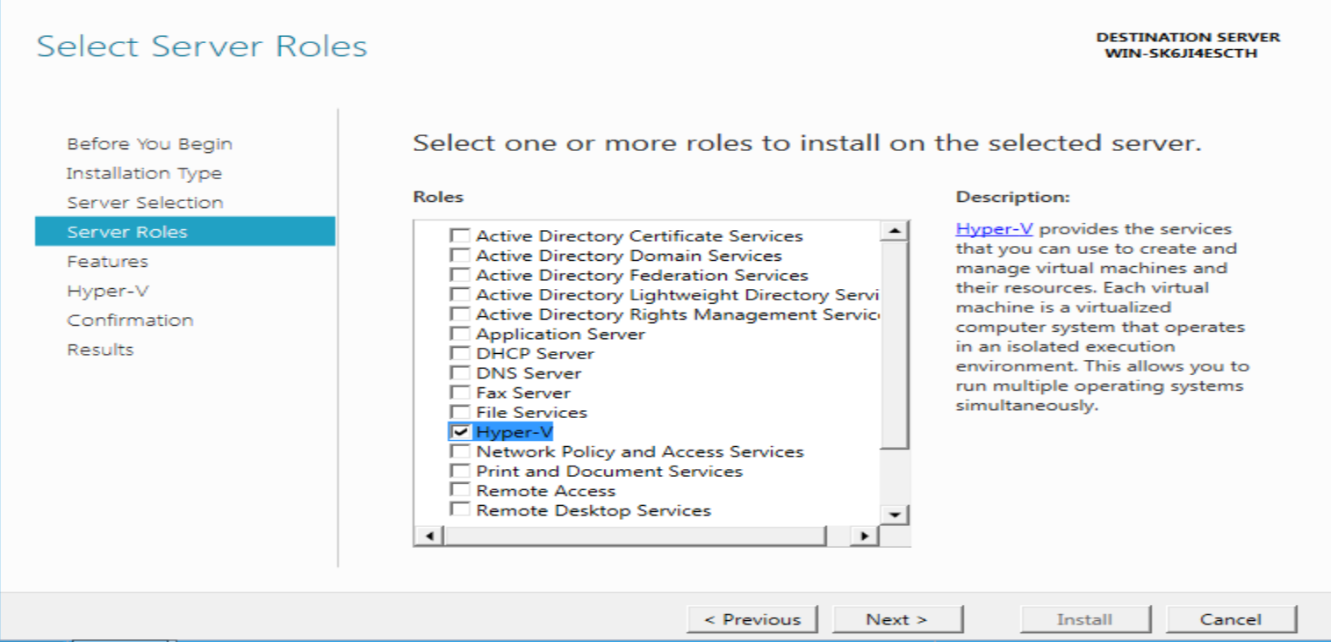
Task: Open the Installation Type step
Action: (144, 173)
